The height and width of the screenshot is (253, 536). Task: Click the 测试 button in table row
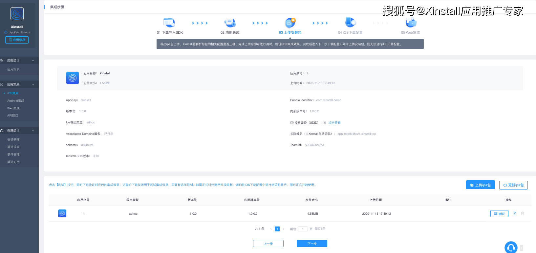(x=499, y=214)
